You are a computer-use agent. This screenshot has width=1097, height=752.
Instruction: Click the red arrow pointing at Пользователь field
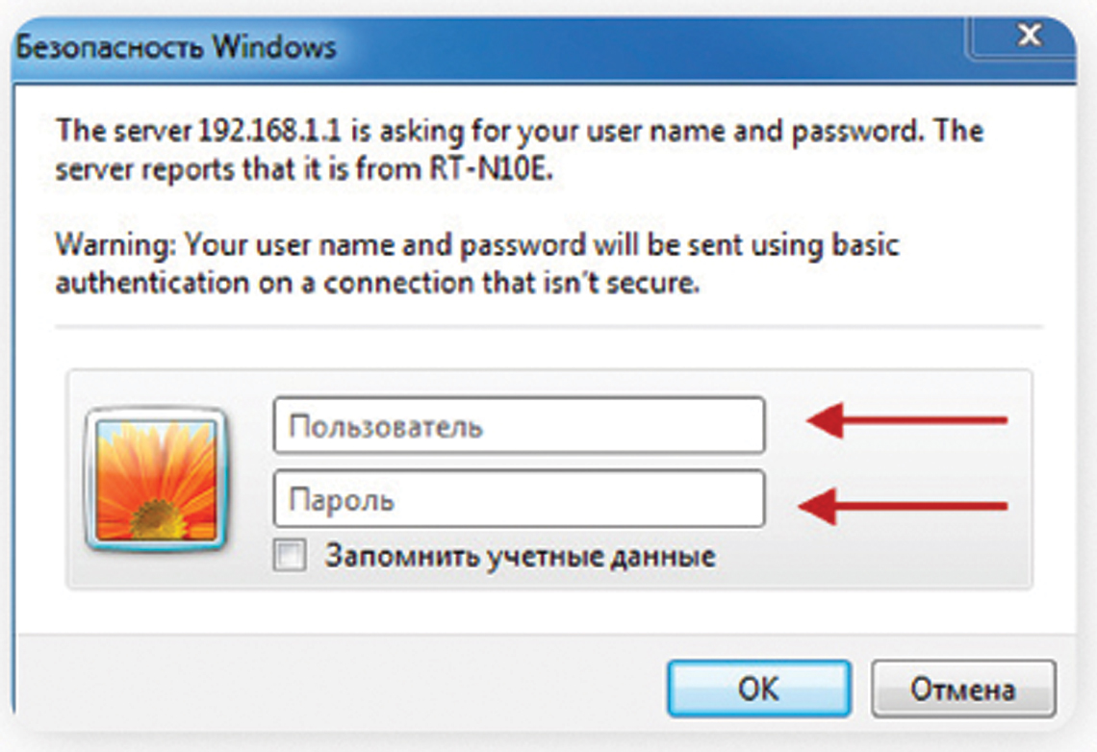tap(906, 420)
